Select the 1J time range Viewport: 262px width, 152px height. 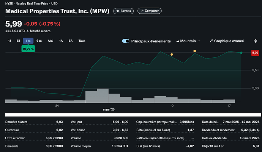[9, 41]
